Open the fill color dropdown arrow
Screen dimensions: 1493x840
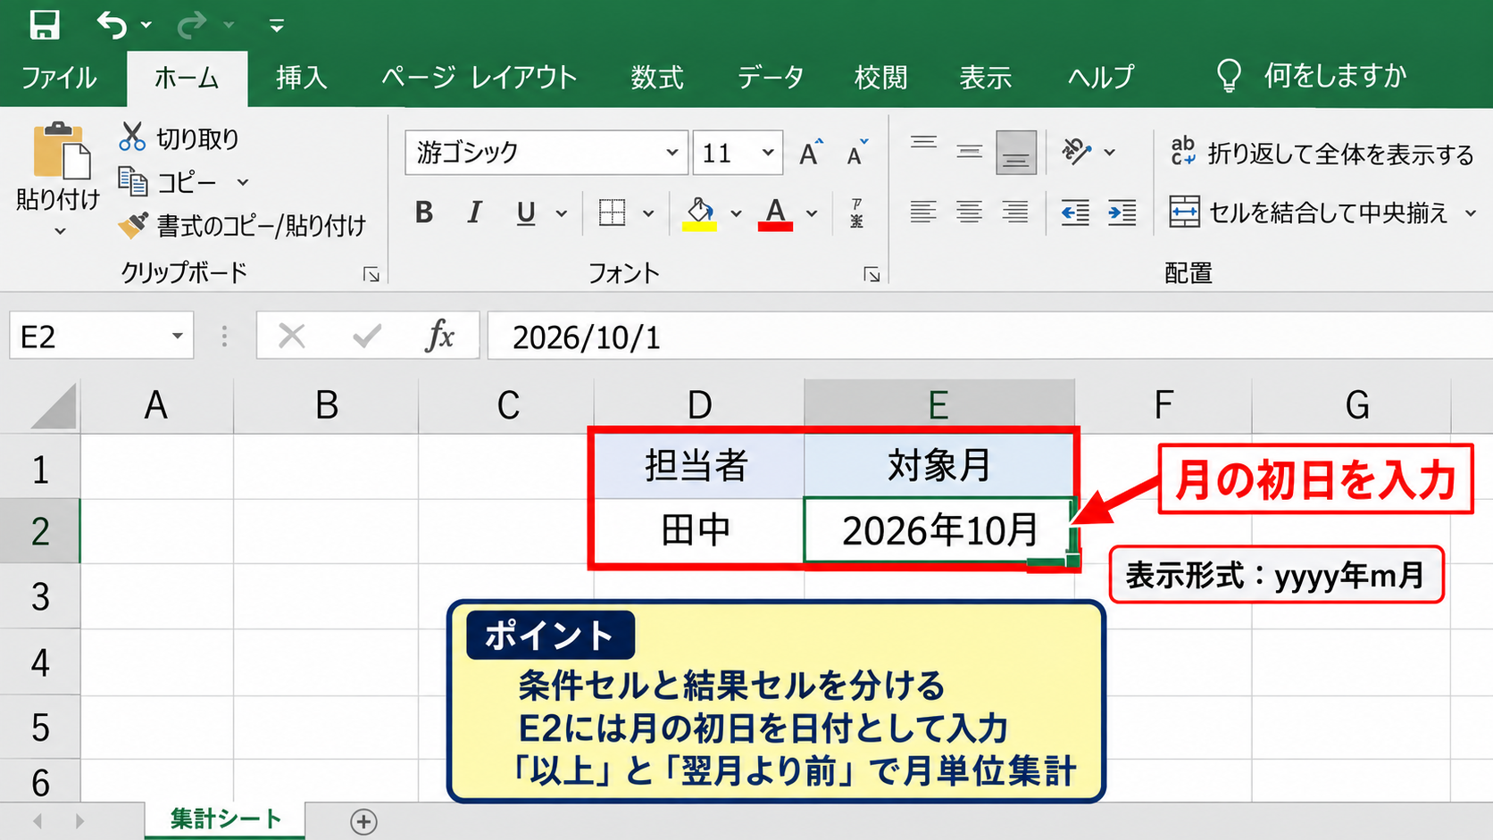pos(736,213)
